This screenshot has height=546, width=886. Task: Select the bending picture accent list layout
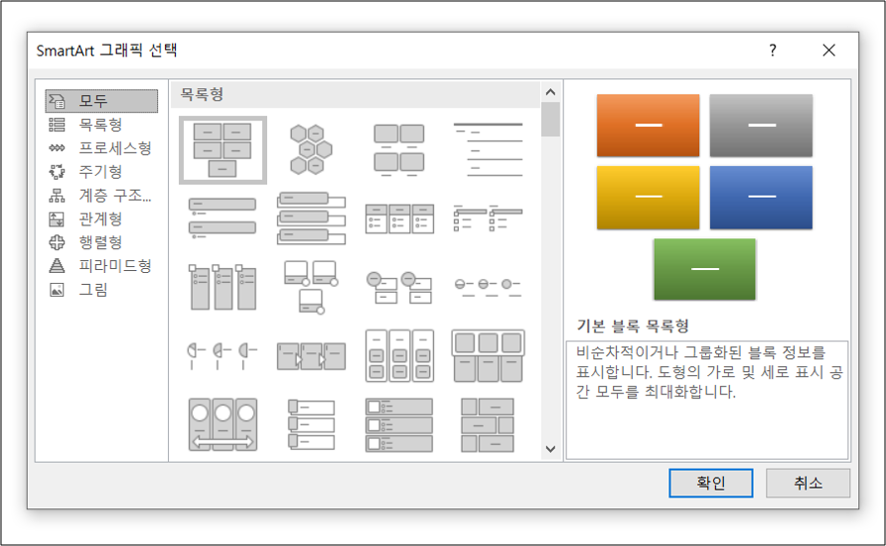click(x=311, y=288)
